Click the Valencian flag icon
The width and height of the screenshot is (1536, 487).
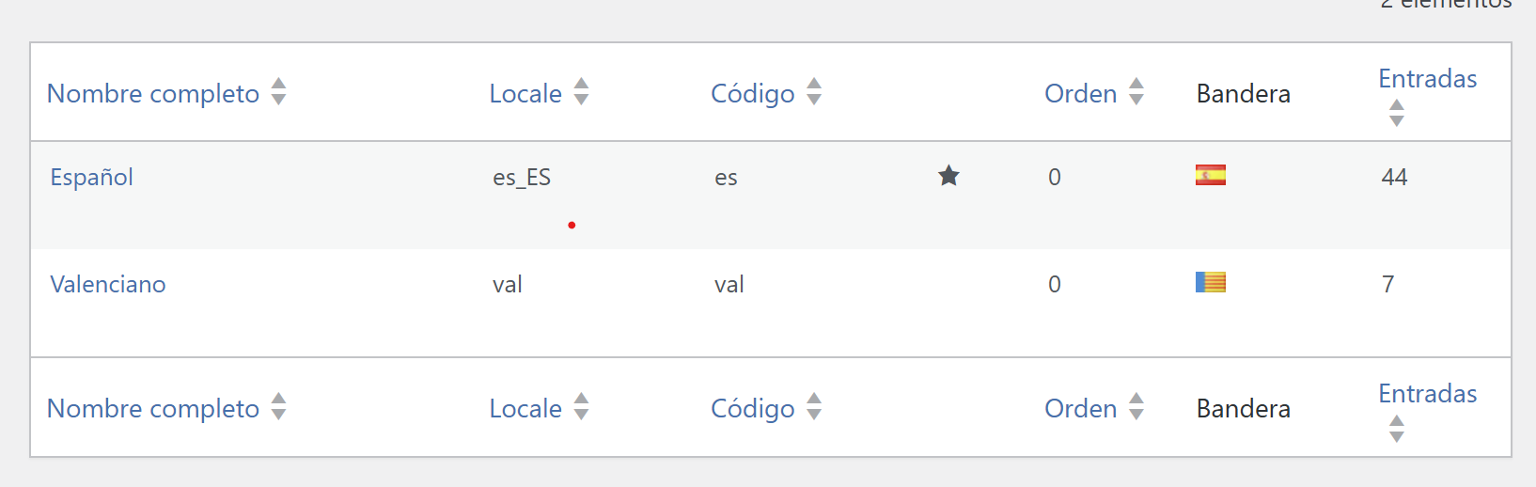point(1210,282)
